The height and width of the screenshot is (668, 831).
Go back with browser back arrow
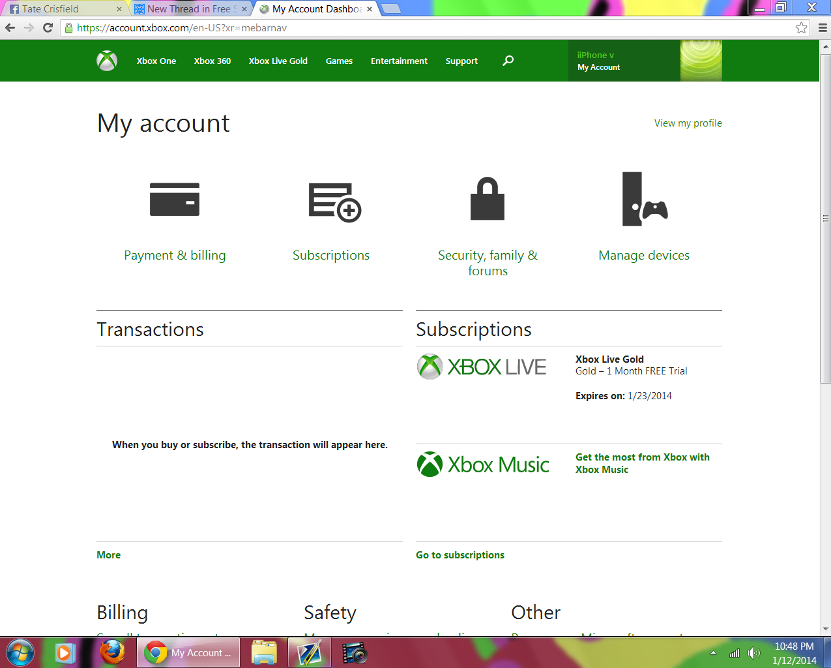10,27
